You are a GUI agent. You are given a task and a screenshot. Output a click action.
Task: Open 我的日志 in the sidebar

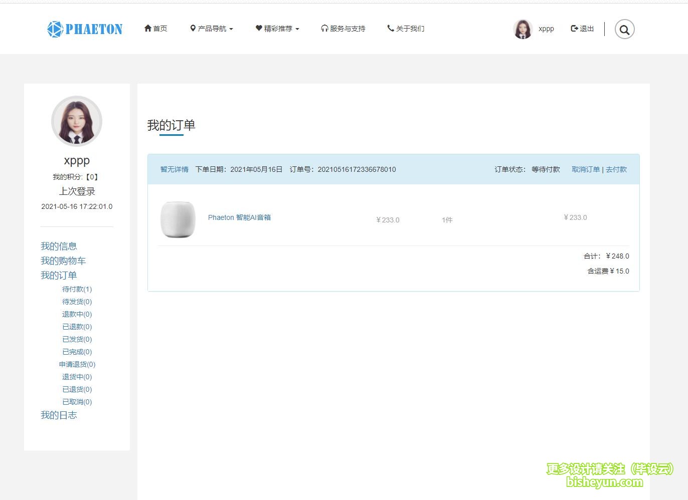[x=59, y=415]
